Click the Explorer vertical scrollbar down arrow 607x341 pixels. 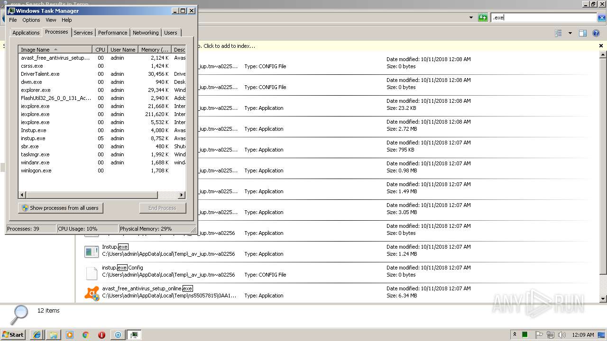pyautogui.click(x=603, y=299)
